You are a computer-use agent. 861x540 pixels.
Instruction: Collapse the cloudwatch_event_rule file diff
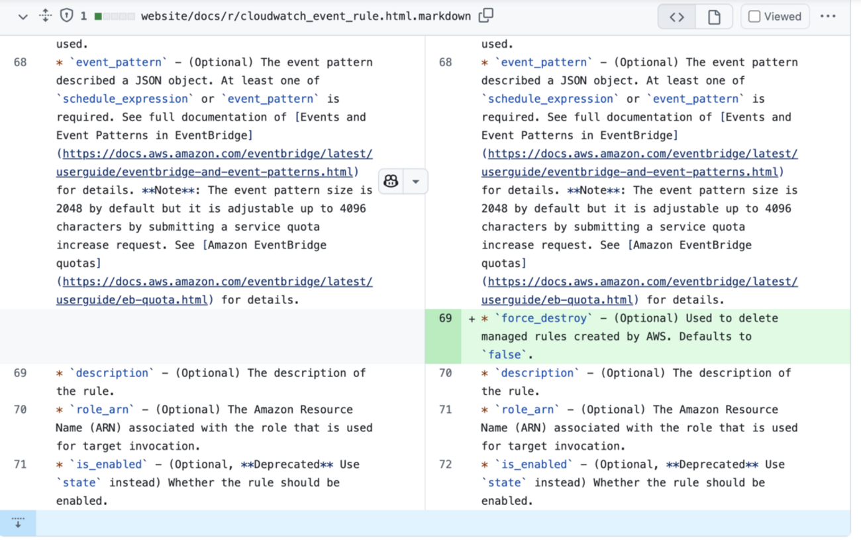(x=23, y=17)
